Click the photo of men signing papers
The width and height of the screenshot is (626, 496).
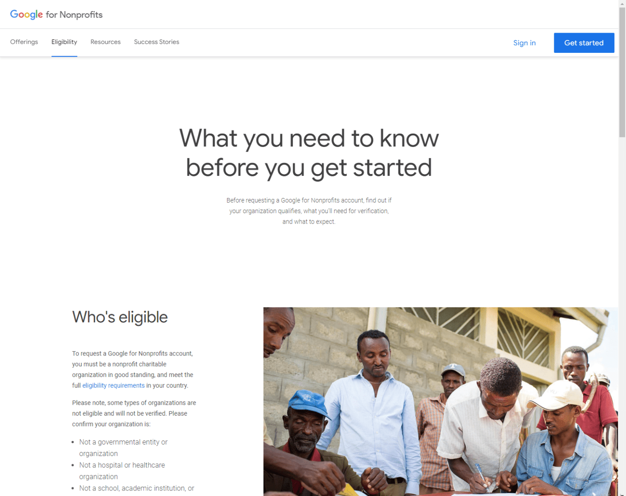pos(441,401)
